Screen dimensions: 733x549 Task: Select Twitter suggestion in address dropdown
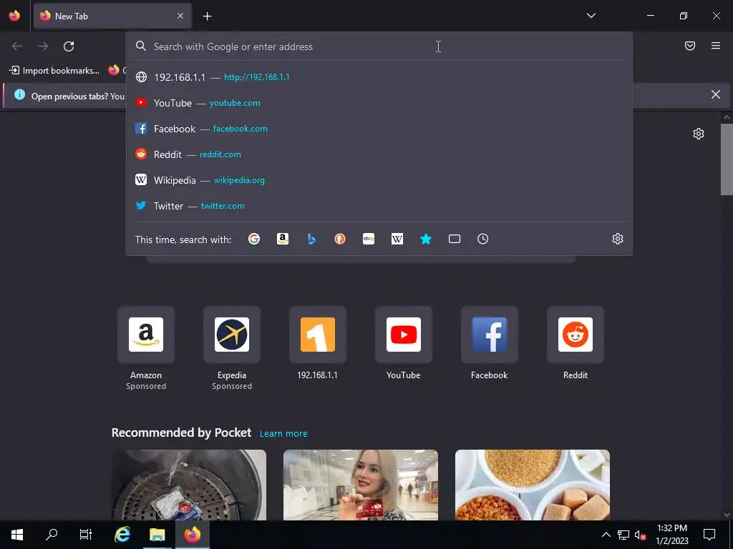click(379, 205)
